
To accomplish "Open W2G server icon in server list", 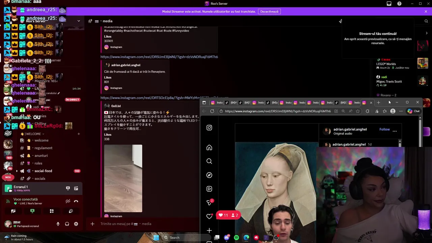I will pos(8,133).
